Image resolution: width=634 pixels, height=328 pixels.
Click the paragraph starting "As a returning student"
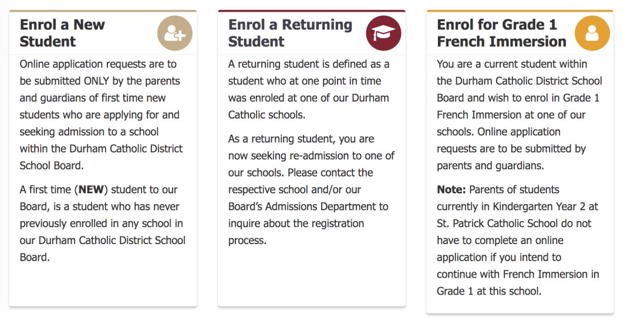311,190
